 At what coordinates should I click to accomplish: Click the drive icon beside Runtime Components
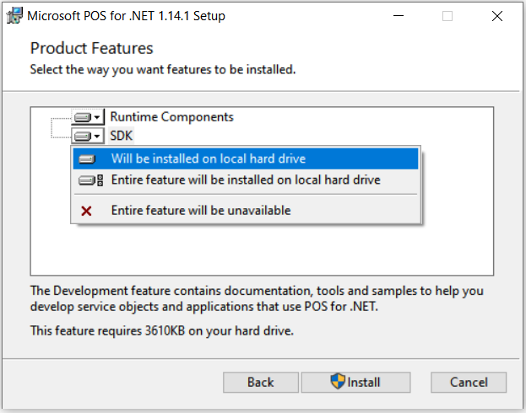click(x=83, y=117)
